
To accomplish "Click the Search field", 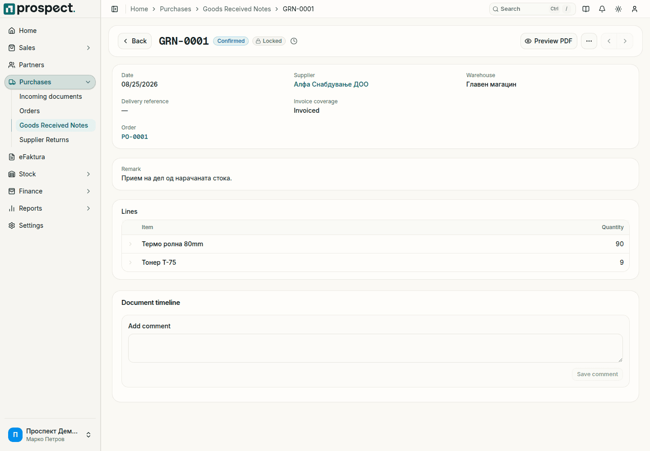I will click(532, 9).
